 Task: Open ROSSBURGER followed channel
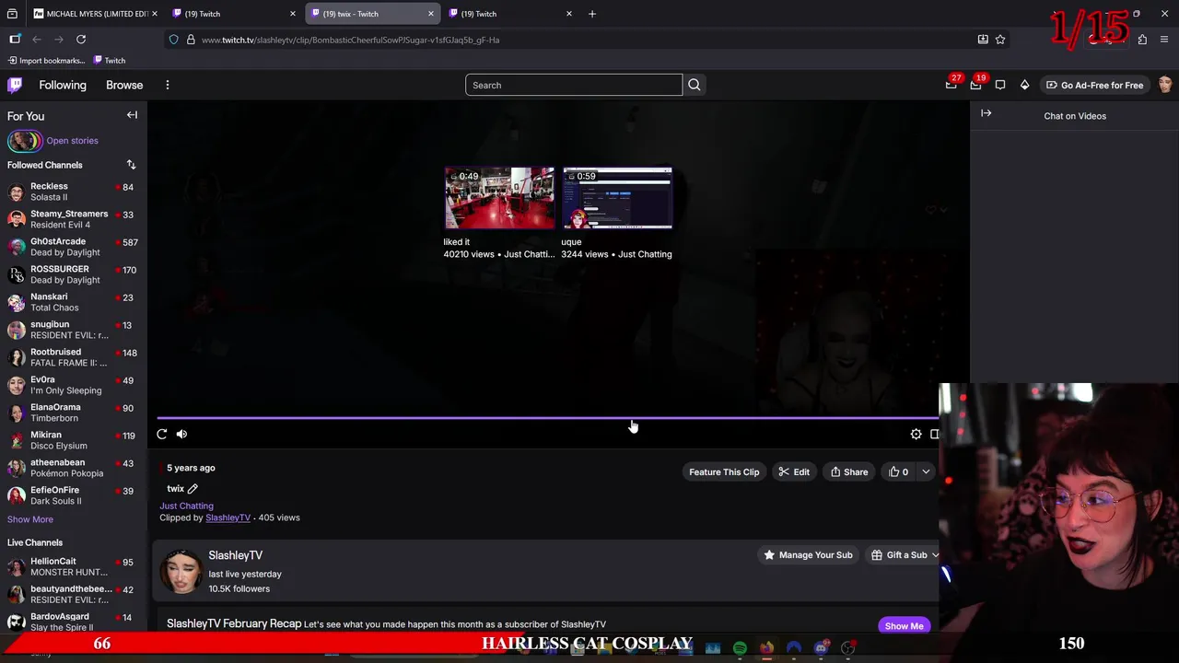point(74,274)
